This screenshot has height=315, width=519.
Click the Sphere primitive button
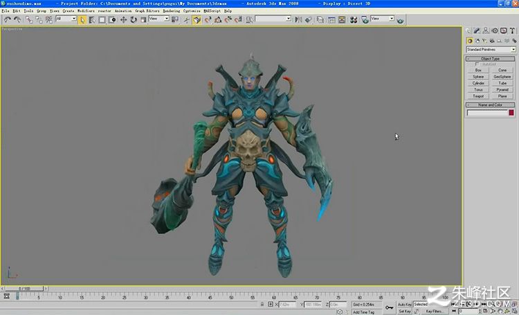pyautogui.click(x=478, y=77)
